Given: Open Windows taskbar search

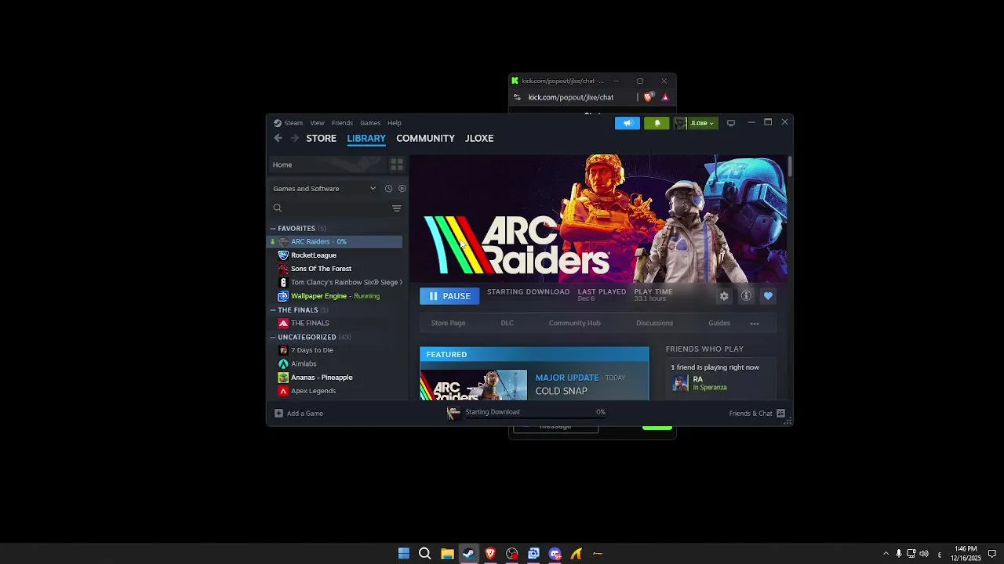Looking at the screenshot, I should pyautogui.click(x=425, y=554).
